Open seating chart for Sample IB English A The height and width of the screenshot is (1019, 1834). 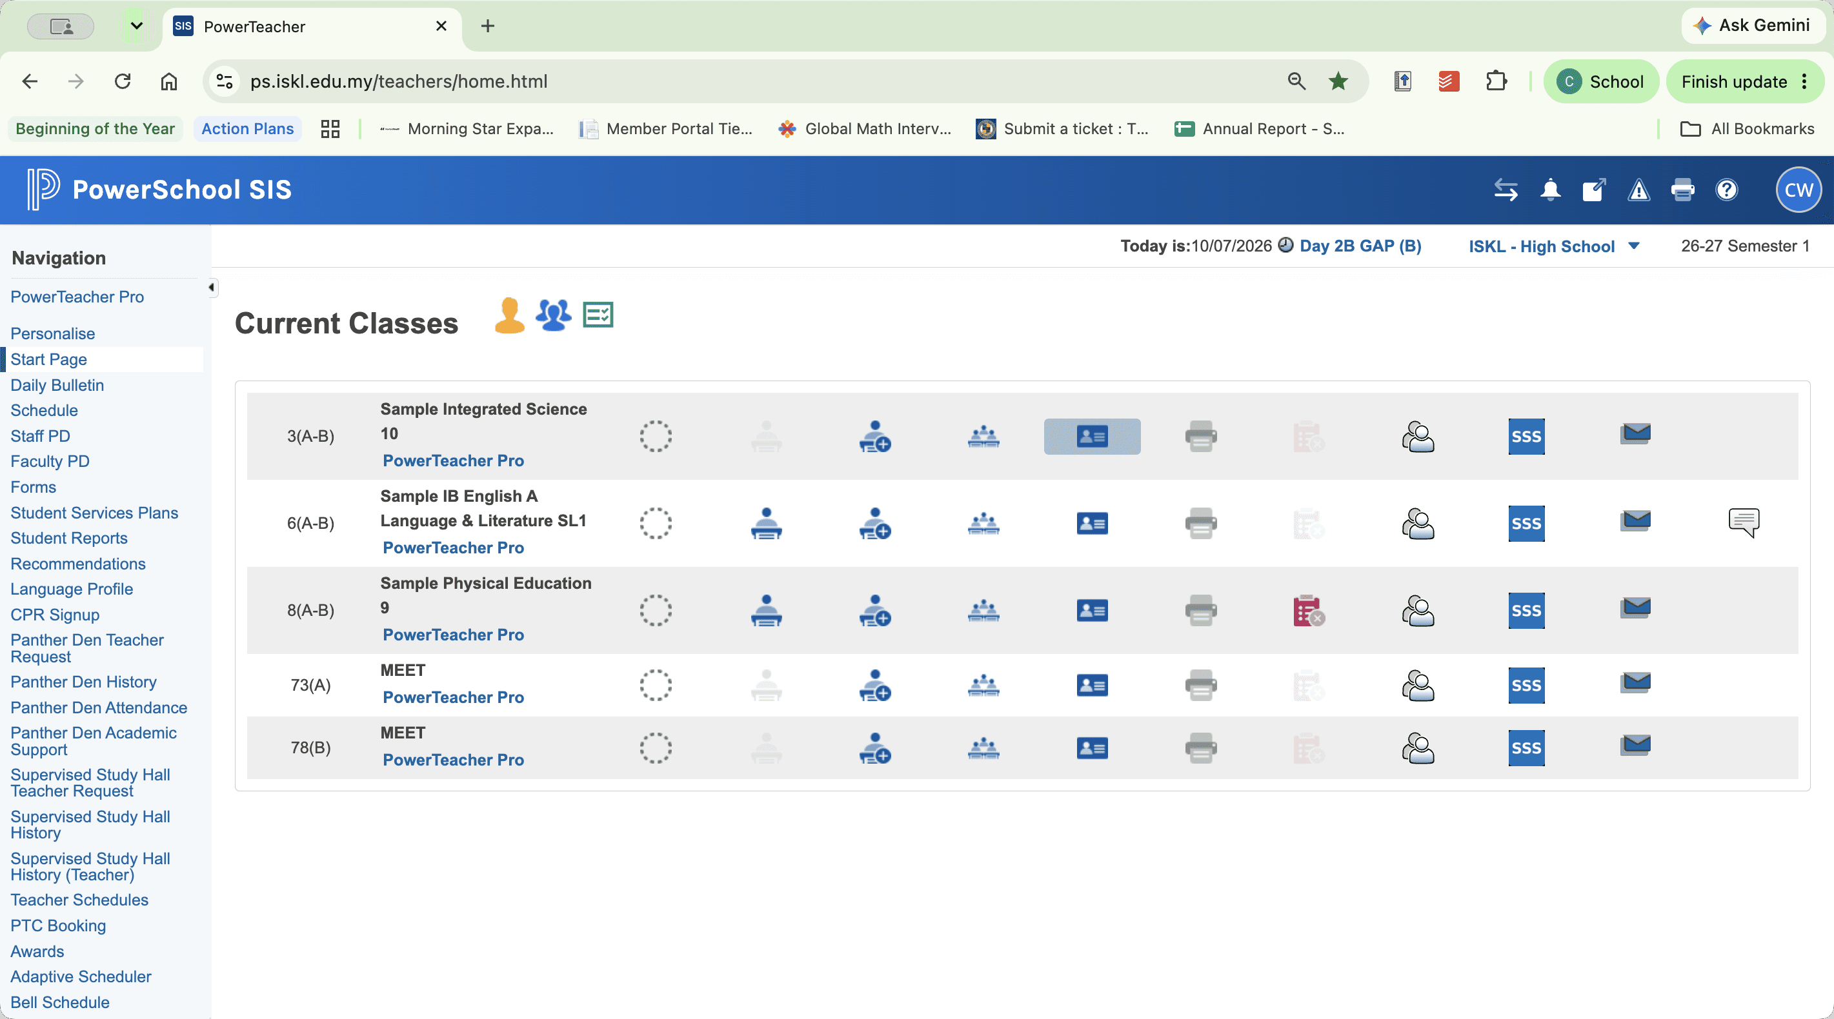(x=983, y=524)
